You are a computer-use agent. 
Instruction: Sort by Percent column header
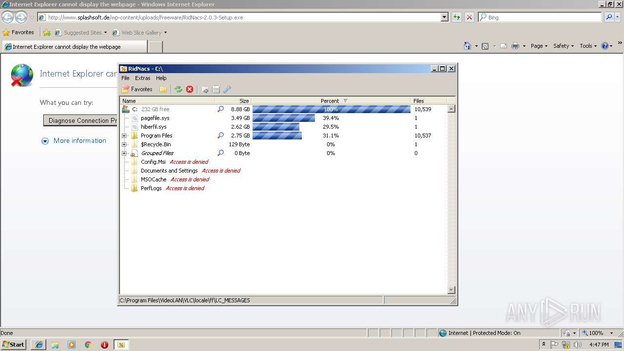click(331, 101)
